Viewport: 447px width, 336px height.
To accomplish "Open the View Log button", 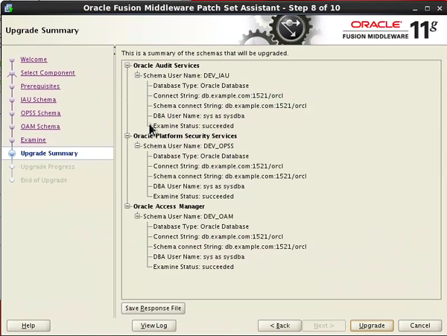I will click(154, 326).
